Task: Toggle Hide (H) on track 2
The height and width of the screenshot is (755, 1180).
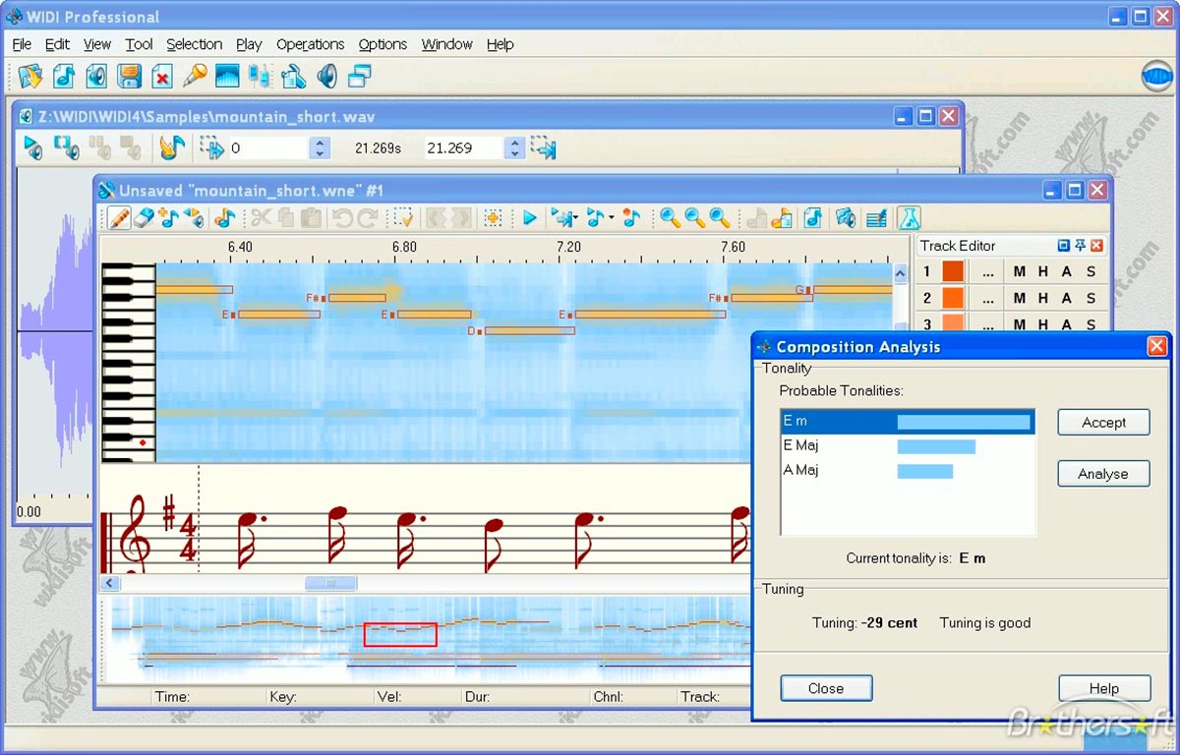Action: pos(1043,298)
